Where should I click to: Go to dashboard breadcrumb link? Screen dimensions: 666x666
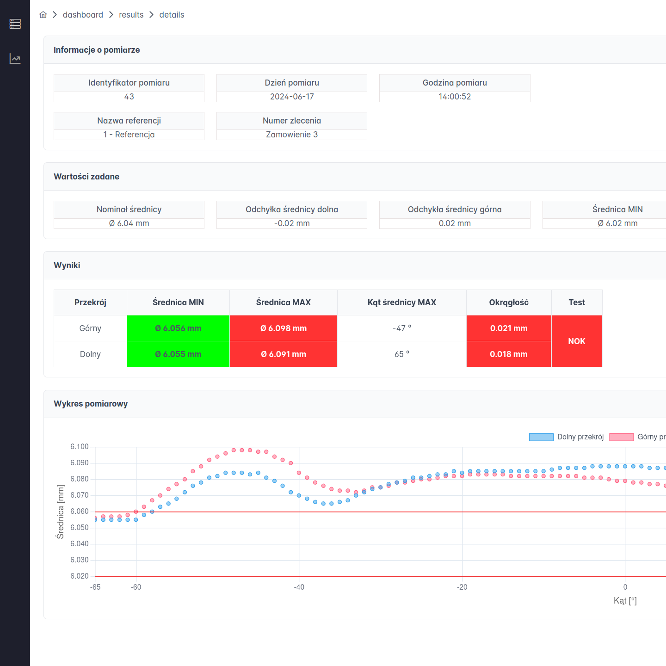pyautogui.click(x=83, y=15)
